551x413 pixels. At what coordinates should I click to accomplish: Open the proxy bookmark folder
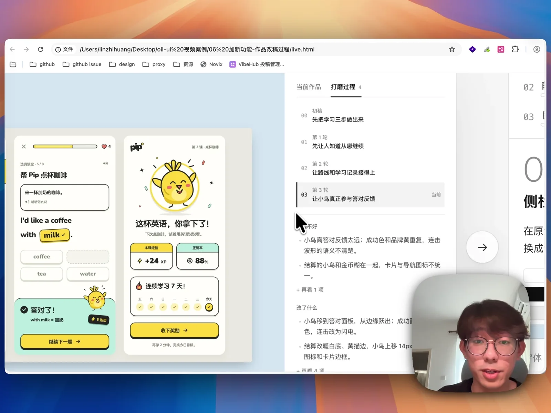[x=154, y=64]
